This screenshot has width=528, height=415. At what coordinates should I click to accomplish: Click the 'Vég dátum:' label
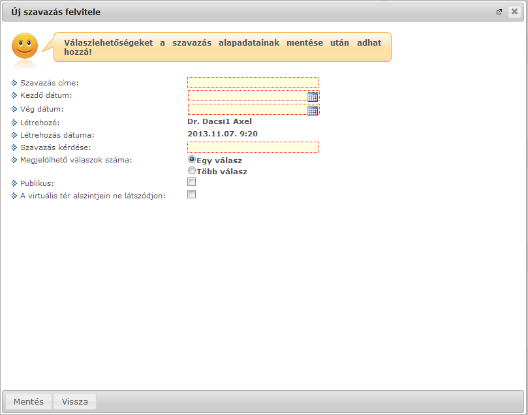(42, 109)
